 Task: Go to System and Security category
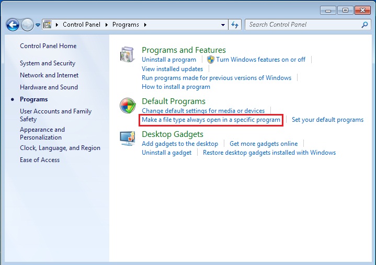coord(48,63)
